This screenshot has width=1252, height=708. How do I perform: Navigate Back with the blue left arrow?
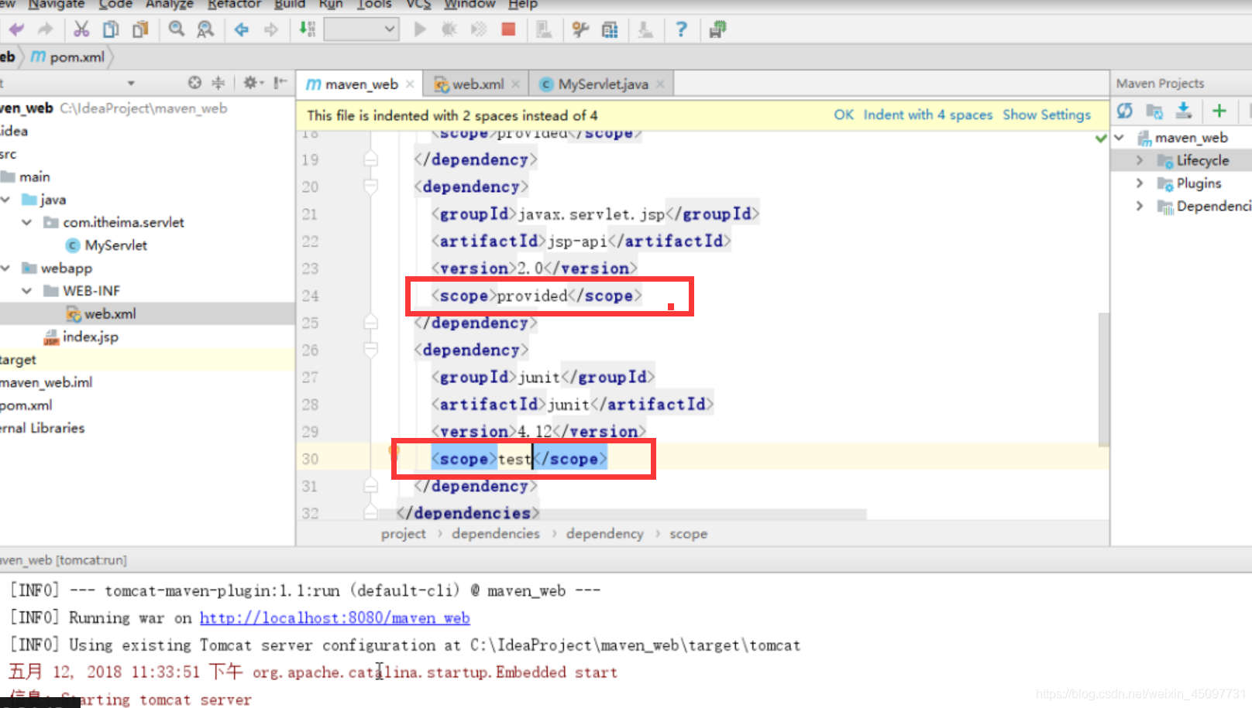242,30
